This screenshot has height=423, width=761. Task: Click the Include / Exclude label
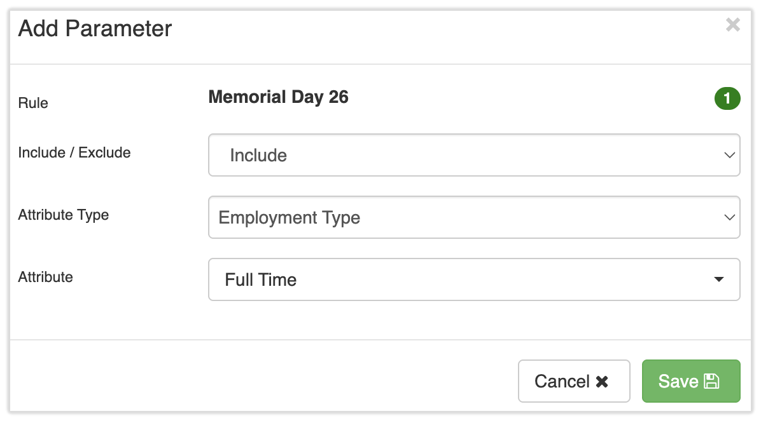tap(74, 152)
